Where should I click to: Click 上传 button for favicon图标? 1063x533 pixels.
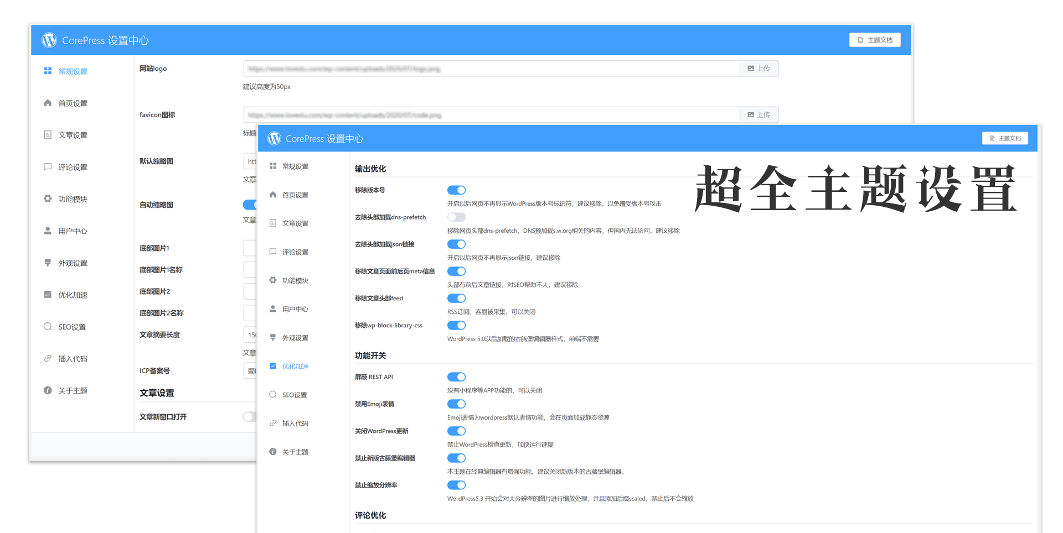click(759, 114)
